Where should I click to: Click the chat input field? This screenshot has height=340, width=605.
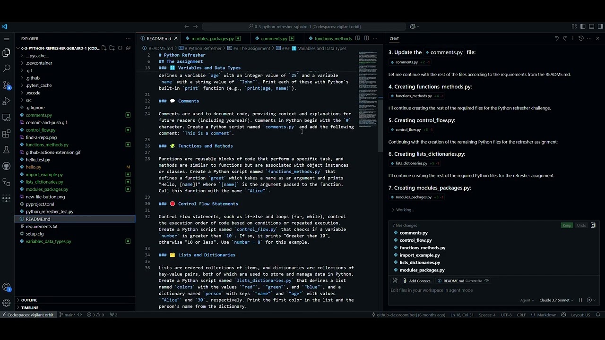pyautogui.click(x=494, y=290)
